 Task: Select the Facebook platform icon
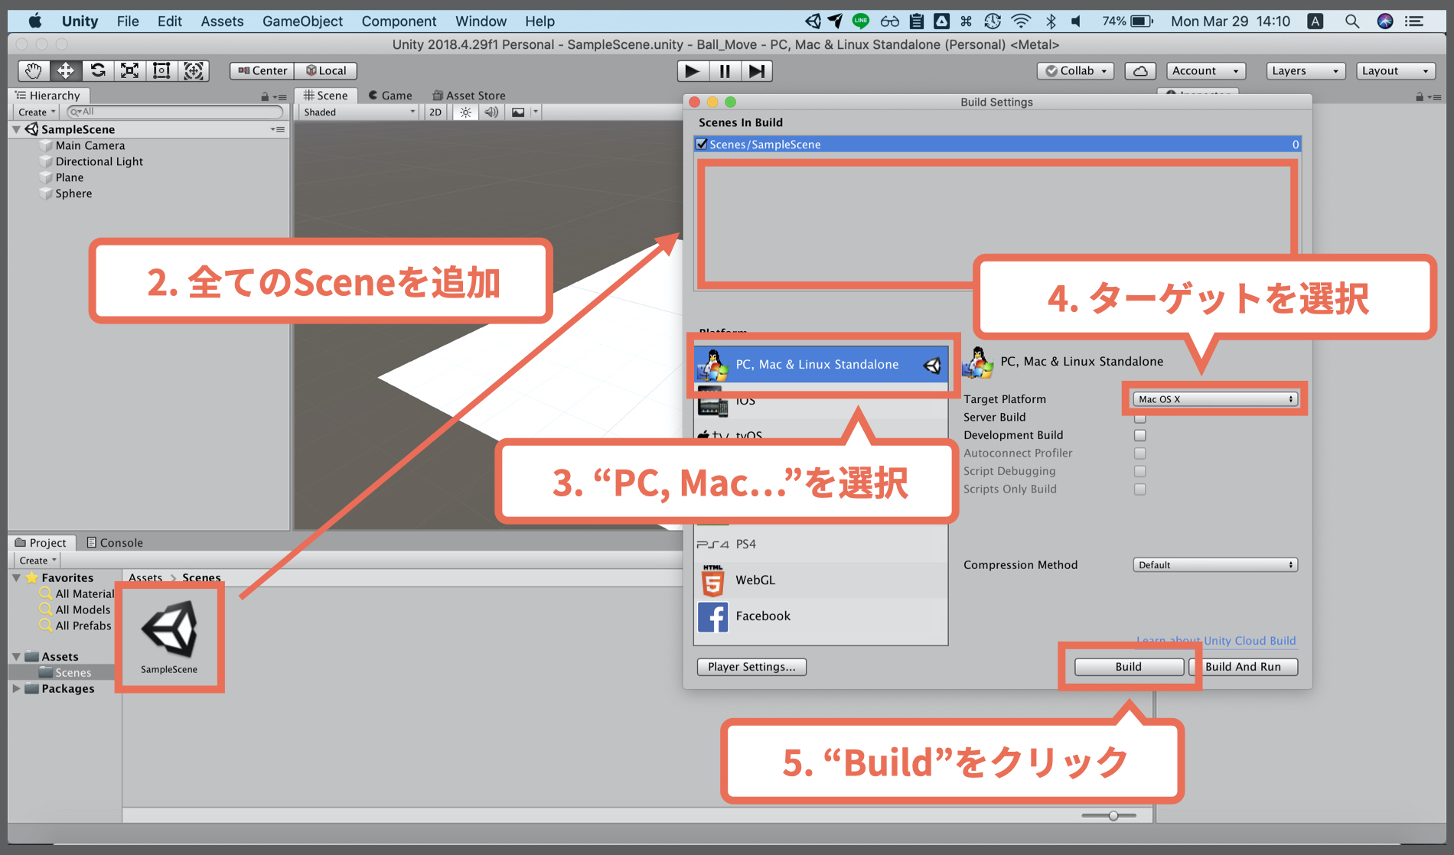(x=712, y=616)
